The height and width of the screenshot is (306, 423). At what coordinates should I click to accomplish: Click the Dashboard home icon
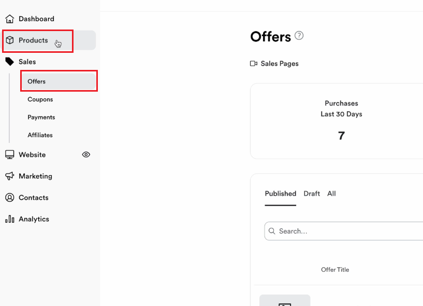coord(10,19)
